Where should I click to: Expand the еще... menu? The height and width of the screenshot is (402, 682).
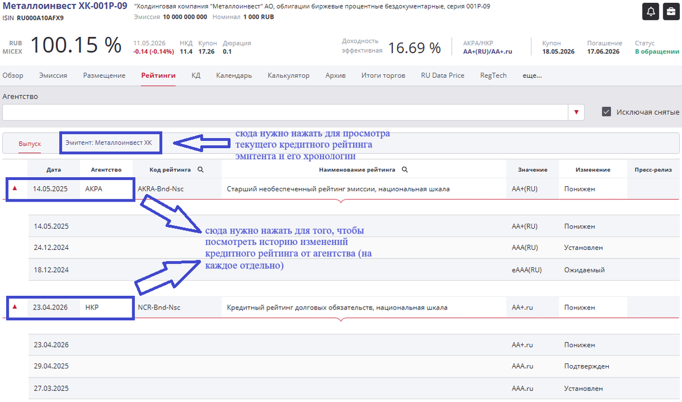tap(532, 76)
